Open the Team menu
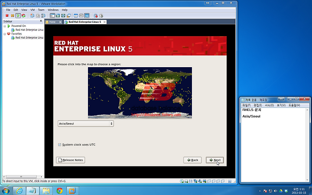Viewport: 312px width, 195px height. point(41,10)
